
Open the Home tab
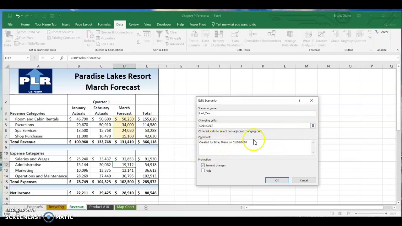[25, 24]
